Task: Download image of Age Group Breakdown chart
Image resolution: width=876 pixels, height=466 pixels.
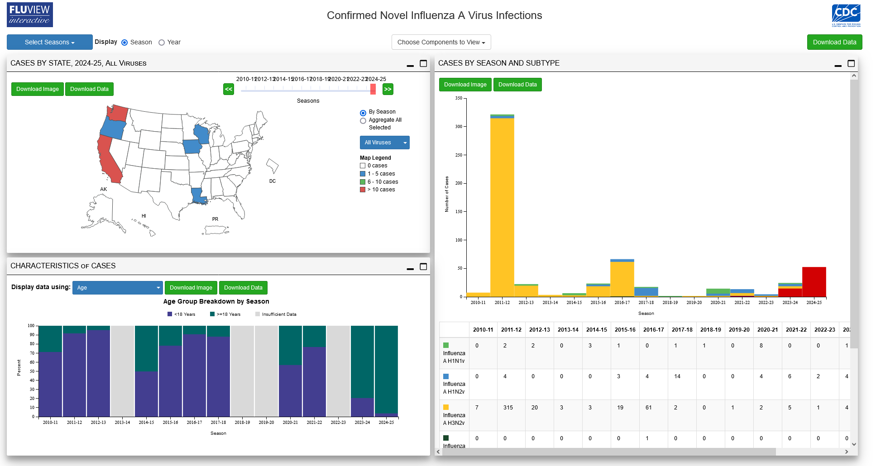Action: point(191,288)
